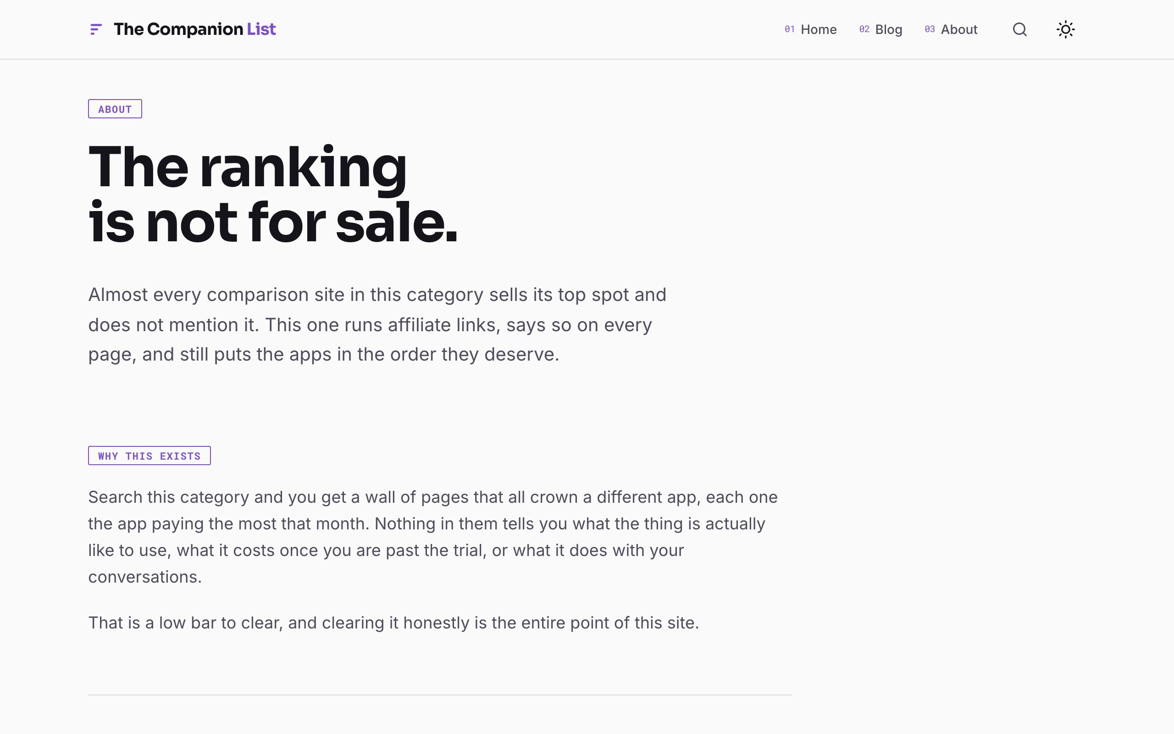The height and width of the screenshot is (734, 1174).
Task: Click the headline line The ranking
Action: click(x=248, y=168)
